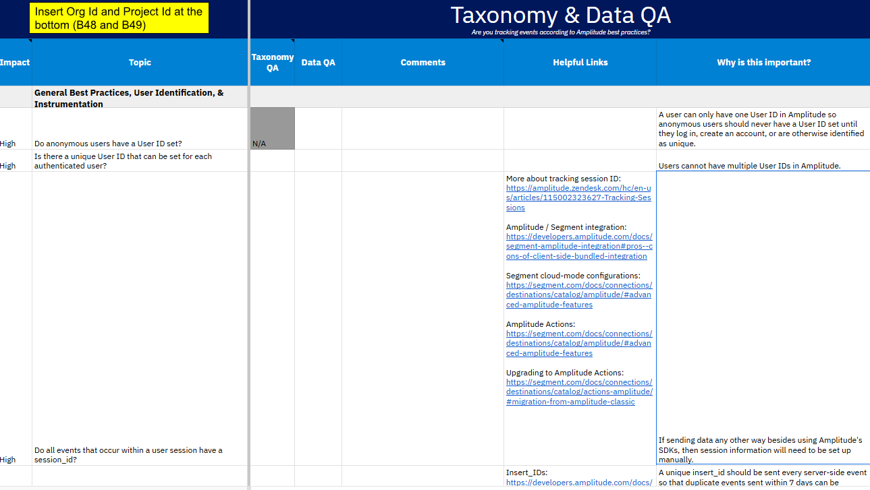
Task: Click 'Segment cloud-mode configurations:' label
Action: pos(573,276)
